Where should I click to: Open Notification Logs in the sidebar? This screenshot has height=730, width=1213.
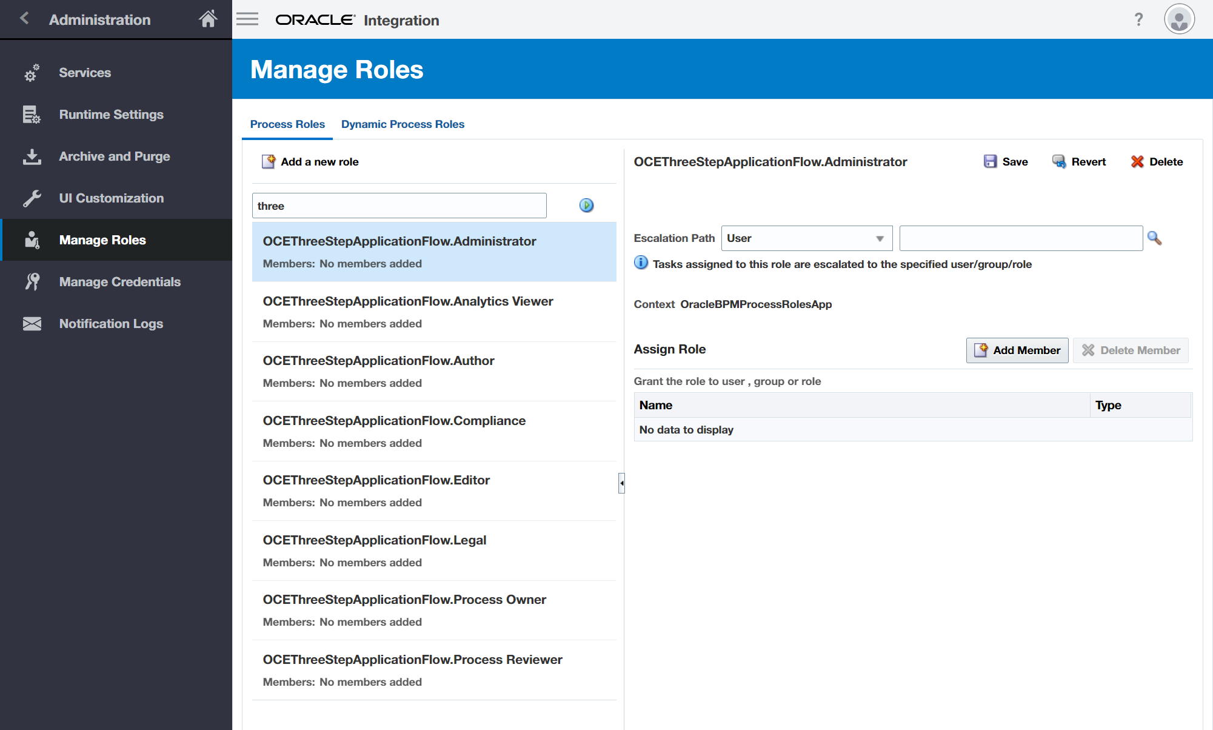pos(116,324)
